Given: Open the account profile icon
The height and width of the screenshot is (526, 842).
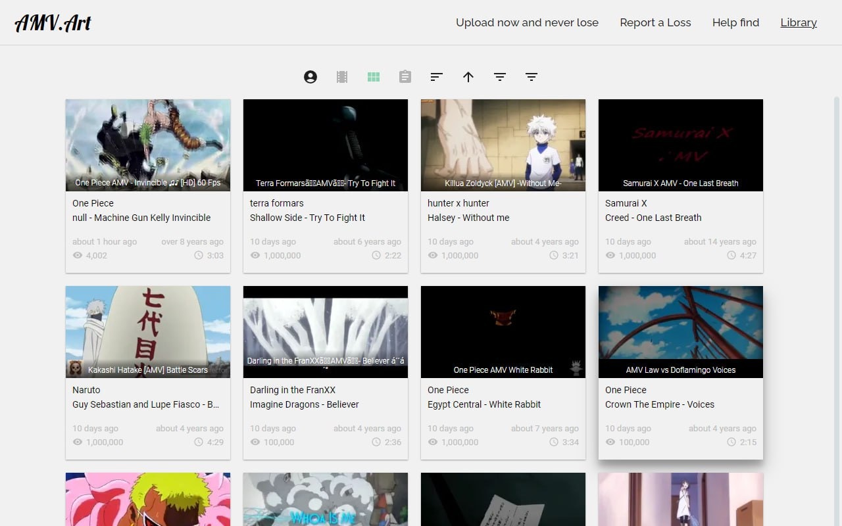Looking at the screenshot, I should [310, 77].
